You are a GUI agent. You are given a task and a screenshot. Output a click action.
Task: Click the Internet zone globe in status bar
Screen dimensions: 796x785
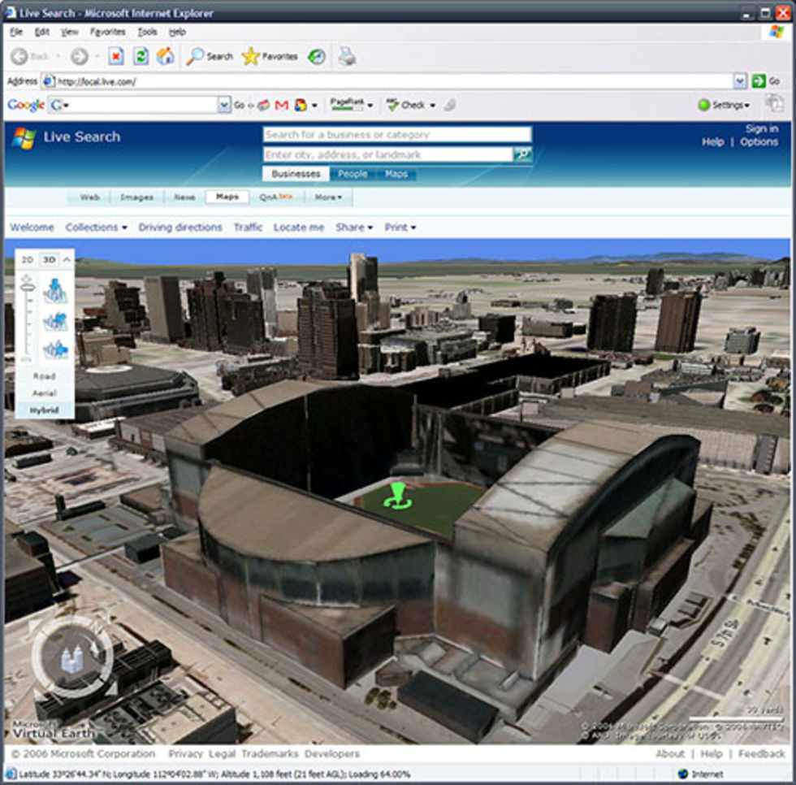[x=683, y=774]
